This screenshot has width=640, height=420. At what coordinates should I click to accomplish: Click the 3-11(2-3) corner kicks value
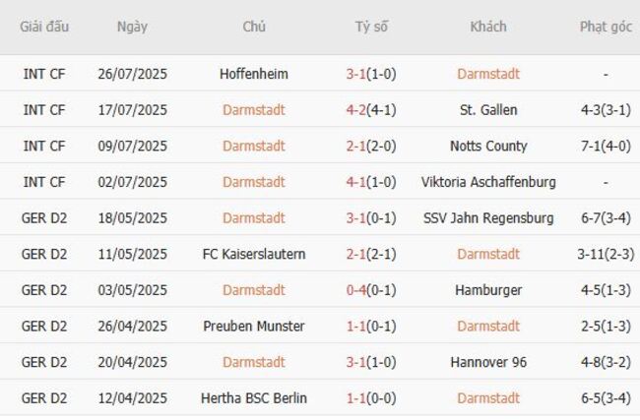click(x=606, y=254)
